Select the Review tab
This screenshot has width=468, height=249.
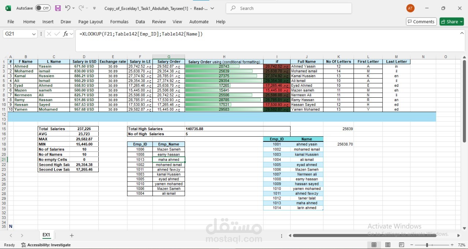coord(159,22)
